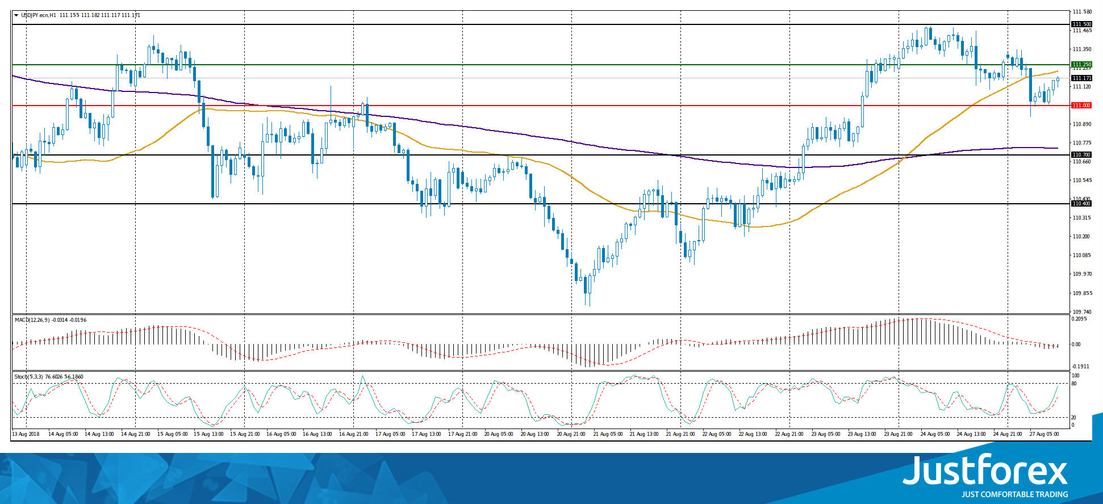This screenshot has width=1103, height=504.
Task: Click the 20 Aug 05:00 time axis label
Action: coord(499,434)
